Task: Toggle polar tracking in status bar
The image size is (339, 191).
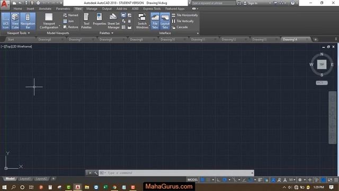Action: [x=225, y=180]
